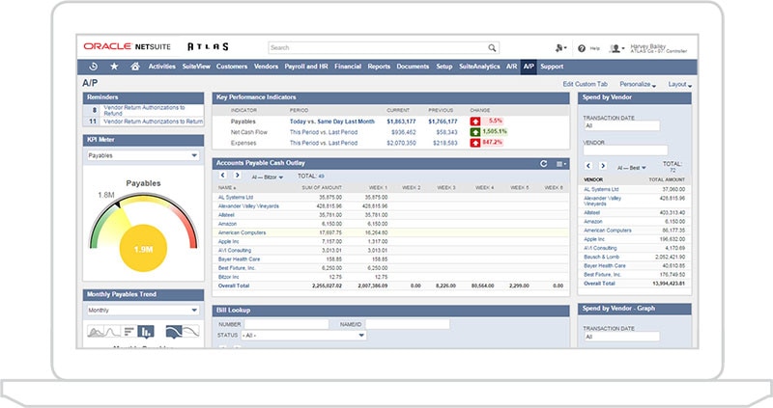773x408 pixels.
Task: Open Accounts Payable Cash Outlay portlet menu
Action: point(559,164)
